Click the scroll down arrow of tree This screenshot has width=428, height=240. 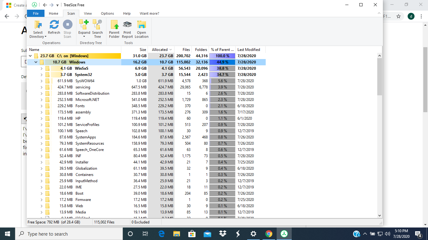coord(379,216)
